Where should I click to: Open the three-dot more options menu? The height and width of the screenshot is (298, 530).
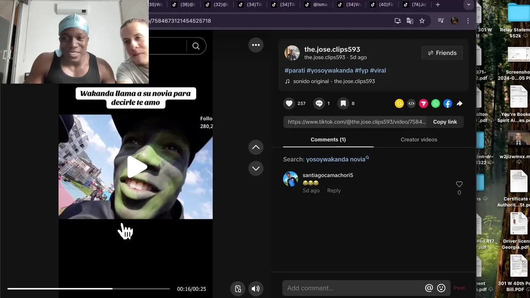coord(256,45)
